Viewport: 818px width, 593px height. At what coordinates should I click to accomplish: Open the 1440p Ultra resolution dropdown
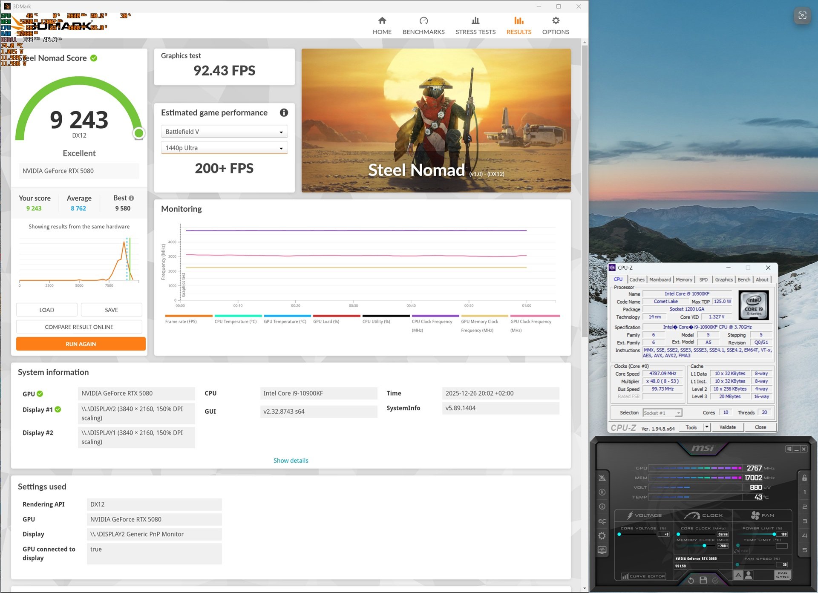point(224,148)
